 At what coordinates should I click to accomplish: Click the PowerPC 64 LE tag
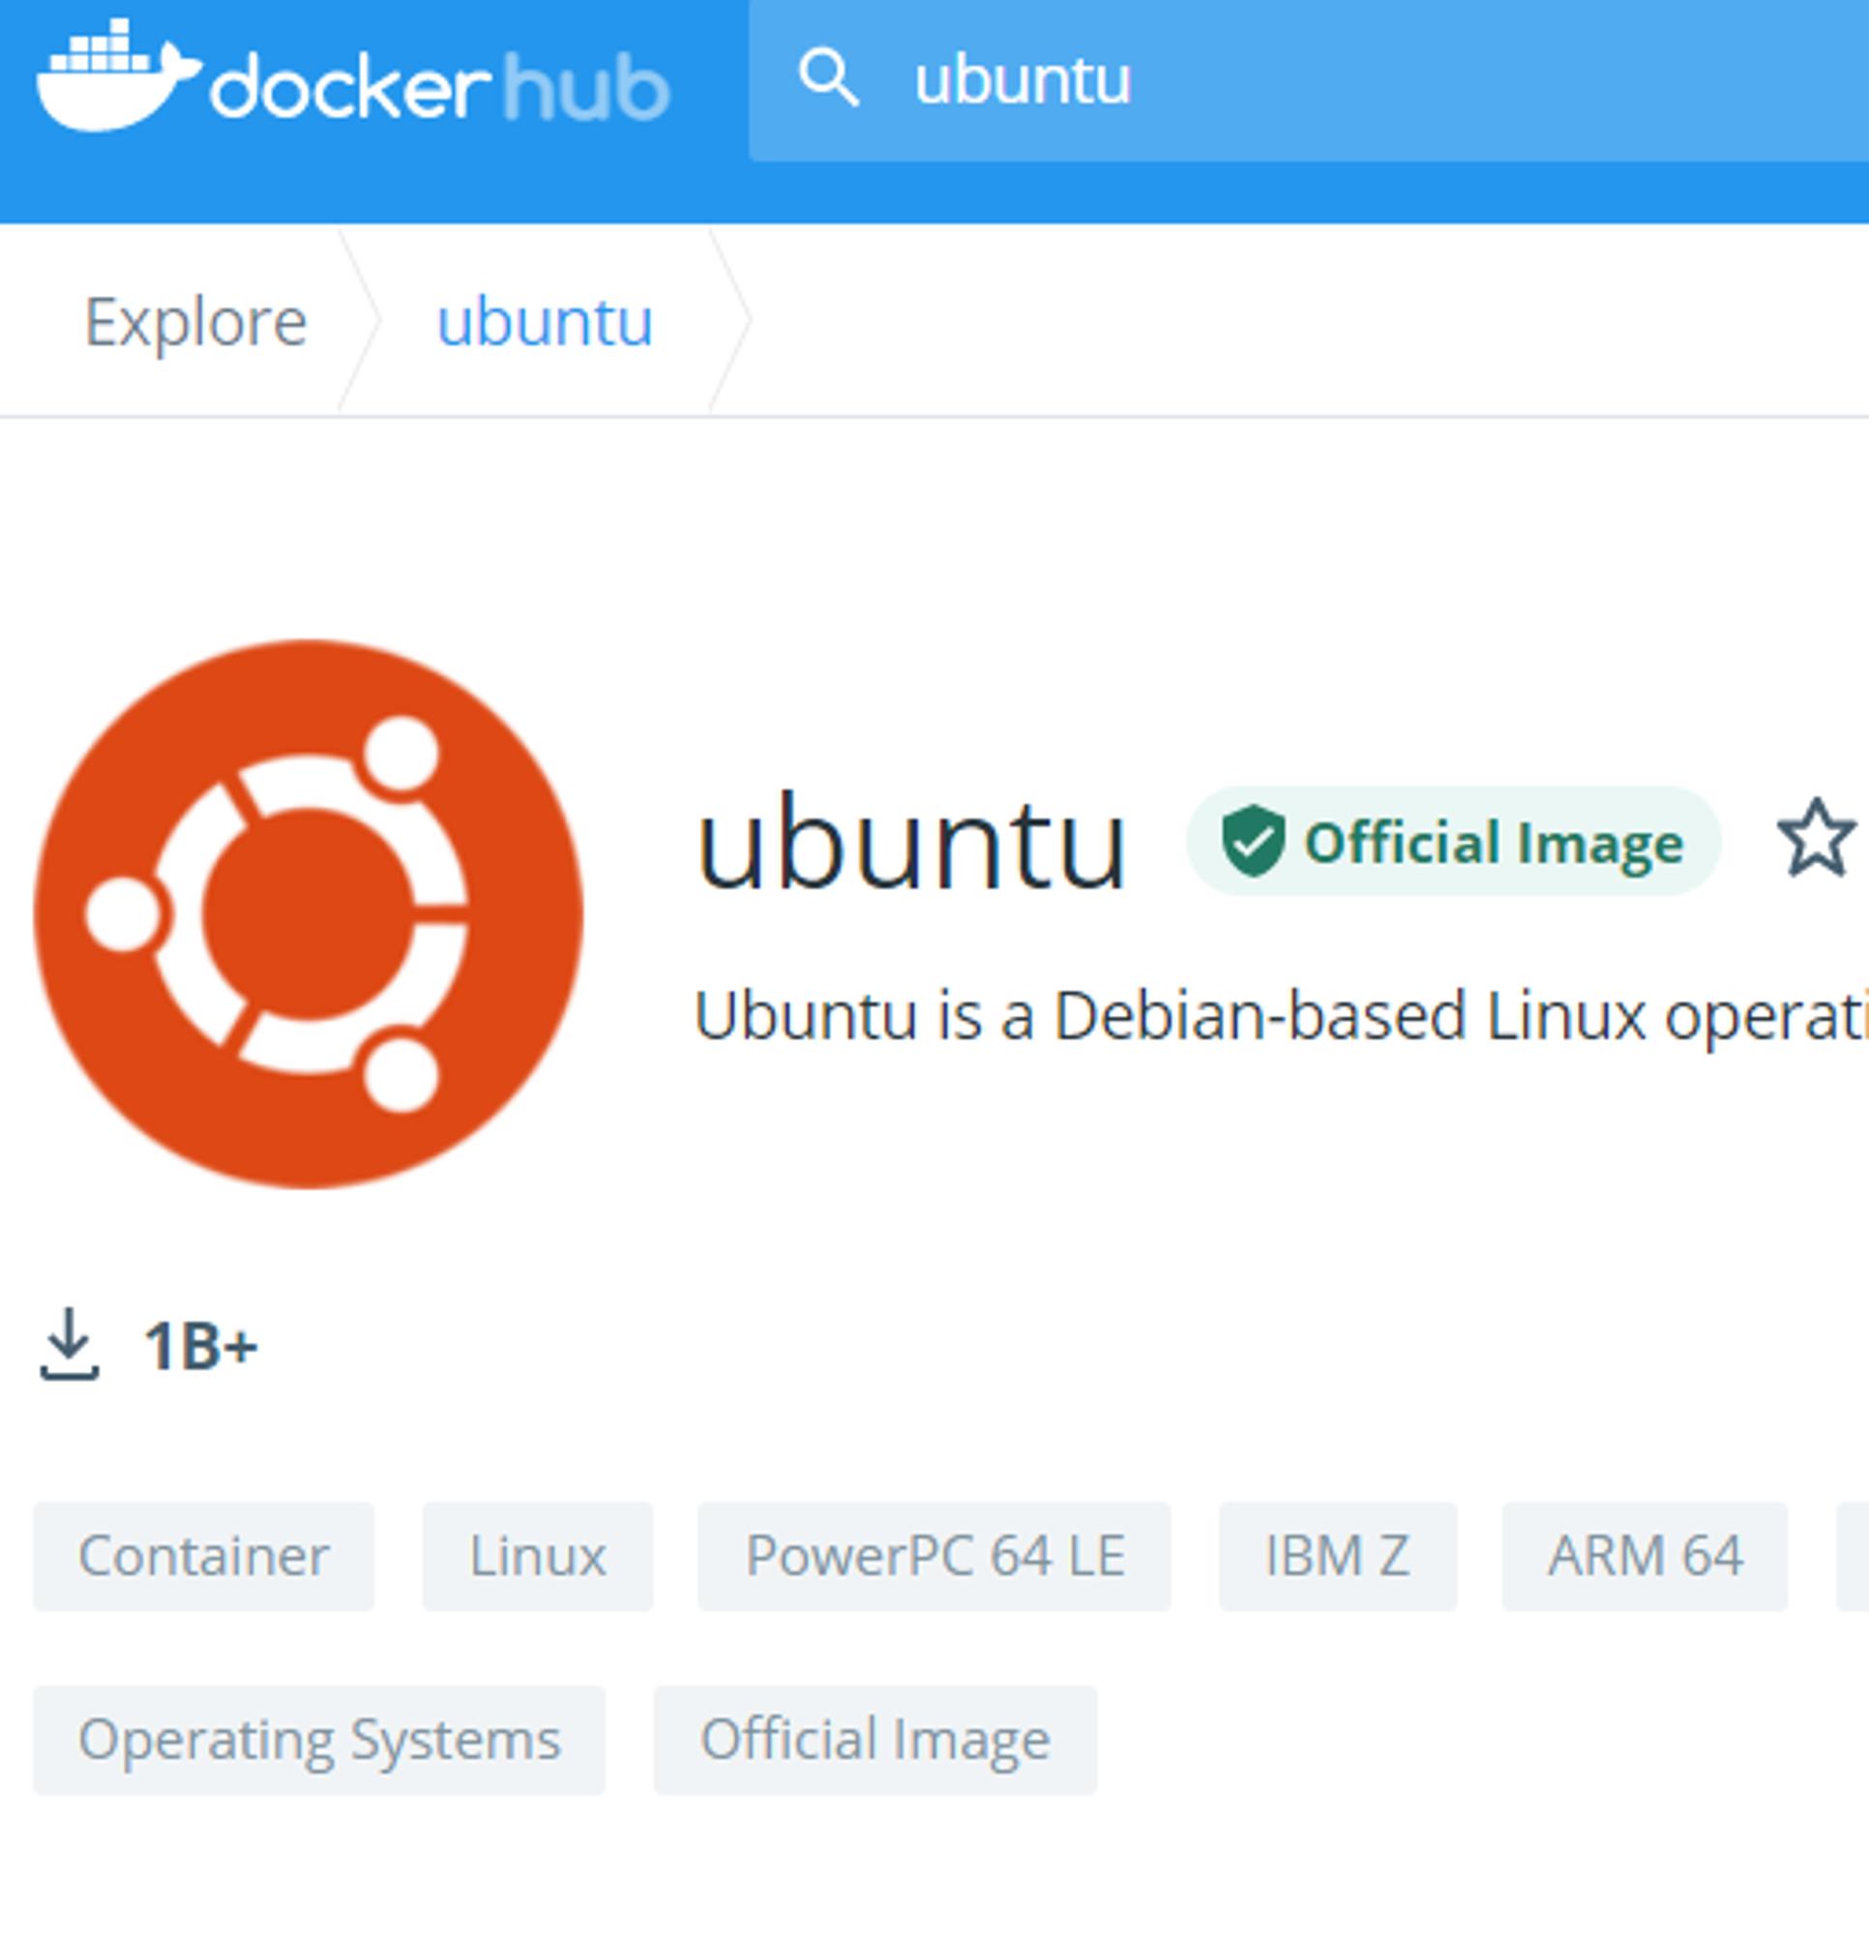point(934,1557)
